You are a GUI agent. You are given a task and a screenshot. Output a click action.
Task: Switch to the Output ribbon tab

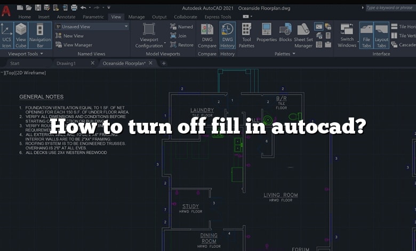pos(159,17)
